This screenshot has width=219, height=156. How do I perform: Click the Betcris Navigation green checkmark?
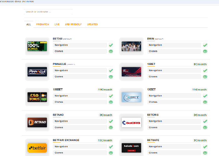tap(205, 121)
